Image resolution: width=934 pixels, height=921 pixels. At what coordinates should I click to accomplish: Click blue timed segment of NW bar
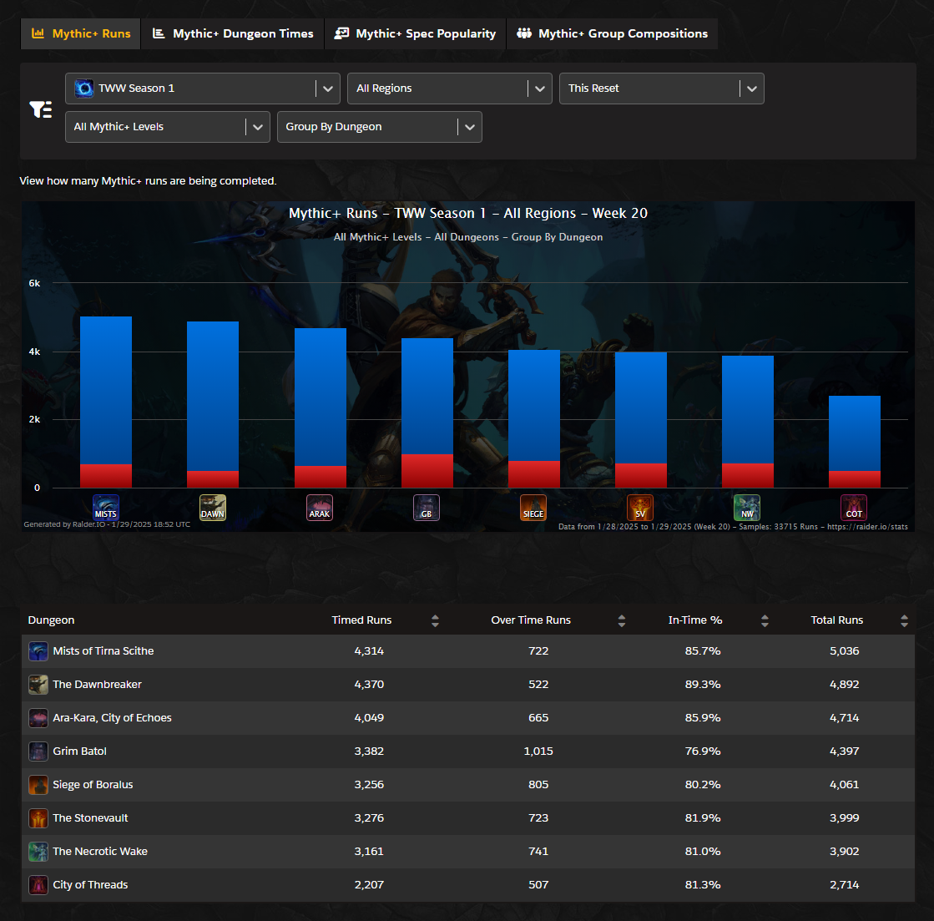point(748,409)
